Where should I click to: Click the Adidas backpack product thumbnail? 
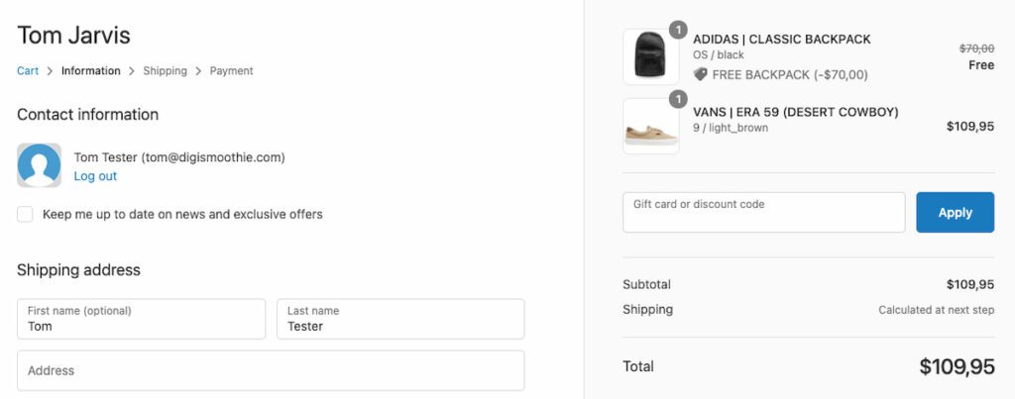coord(650,56)
